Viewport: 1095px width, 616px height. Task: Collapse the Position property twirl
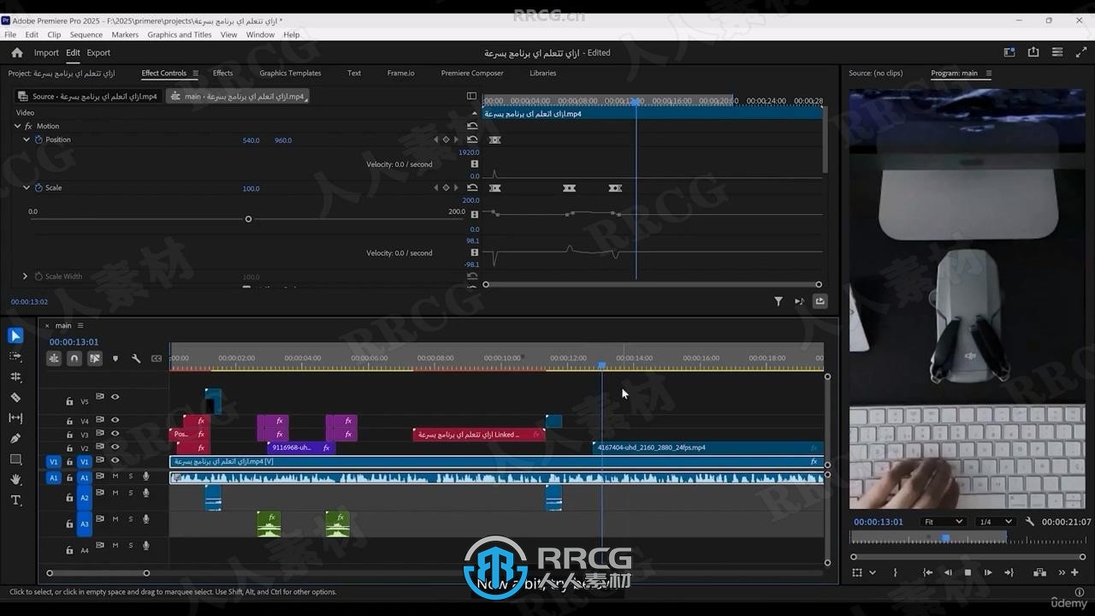pyautogui.click(x=27, y=139)
